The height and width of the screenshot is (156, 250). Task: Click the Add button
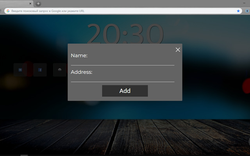[125, 91]
